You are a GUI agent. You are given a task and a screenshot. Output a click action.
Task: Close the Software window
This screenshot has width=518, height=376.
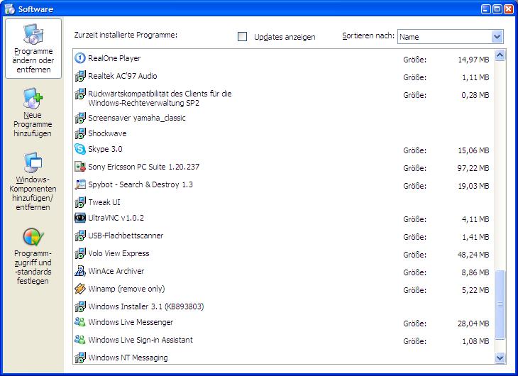tap(508, 9)
